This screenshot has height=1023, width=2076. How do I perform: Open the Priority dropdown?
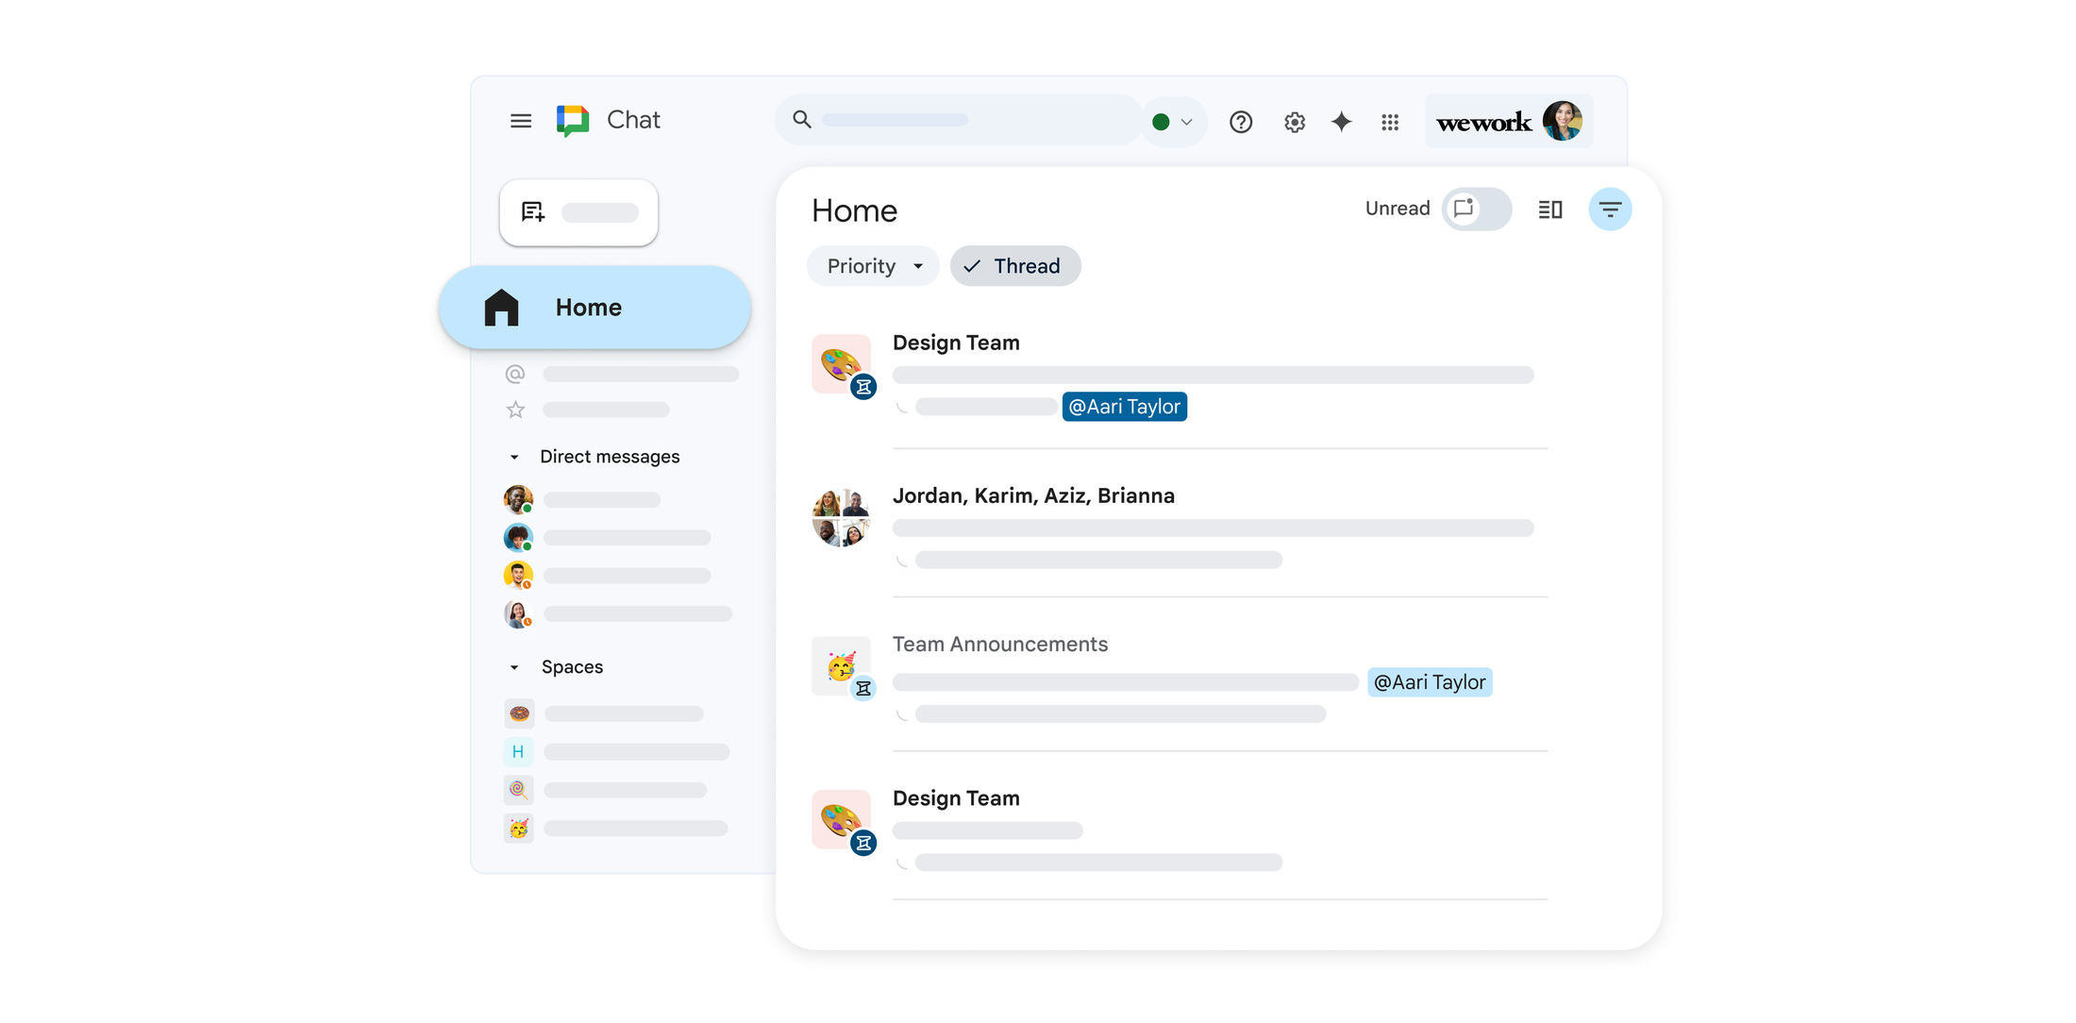[x=873, y=266]
